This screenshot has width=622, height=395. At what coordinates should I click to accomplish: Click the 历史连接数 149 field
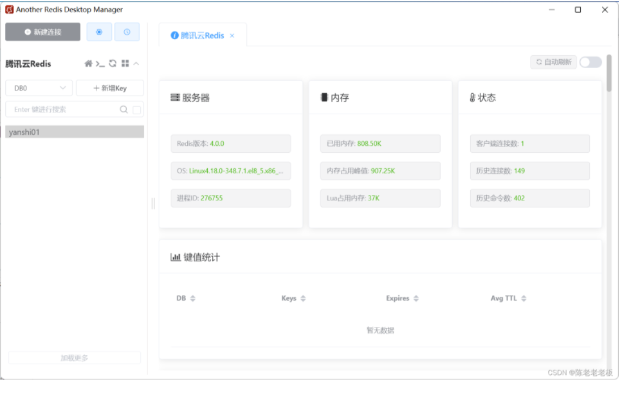[x=530, y=171]
